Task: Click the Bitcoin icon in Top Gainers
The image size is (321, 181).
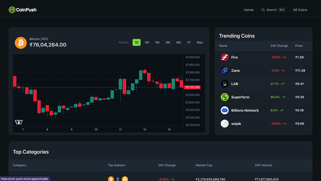Action: [111, 179]
